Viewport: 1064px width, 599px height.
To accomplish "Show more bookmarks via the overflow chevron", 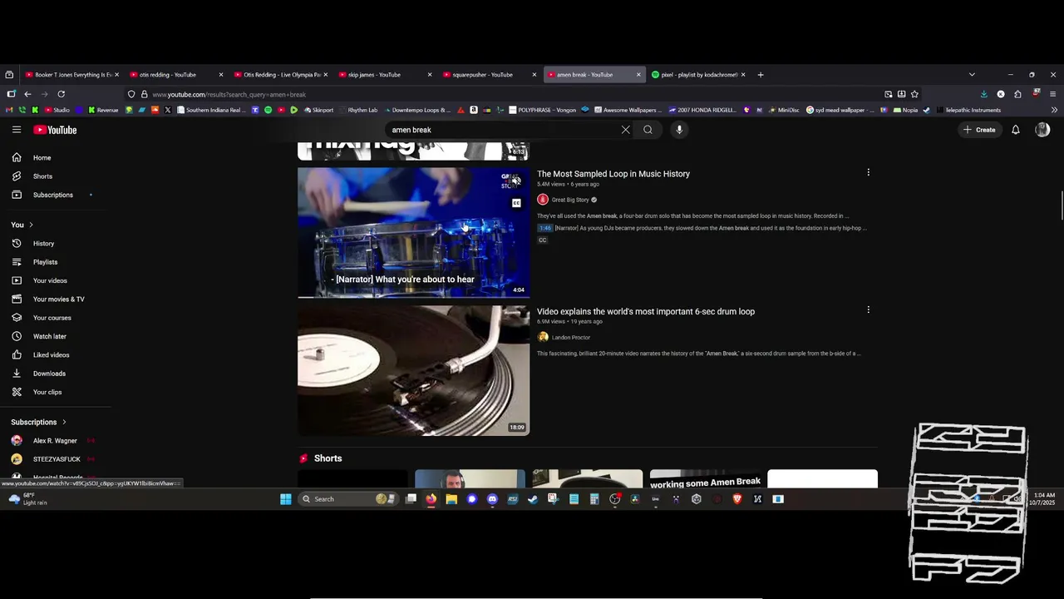I will [x=1055, y=110].
